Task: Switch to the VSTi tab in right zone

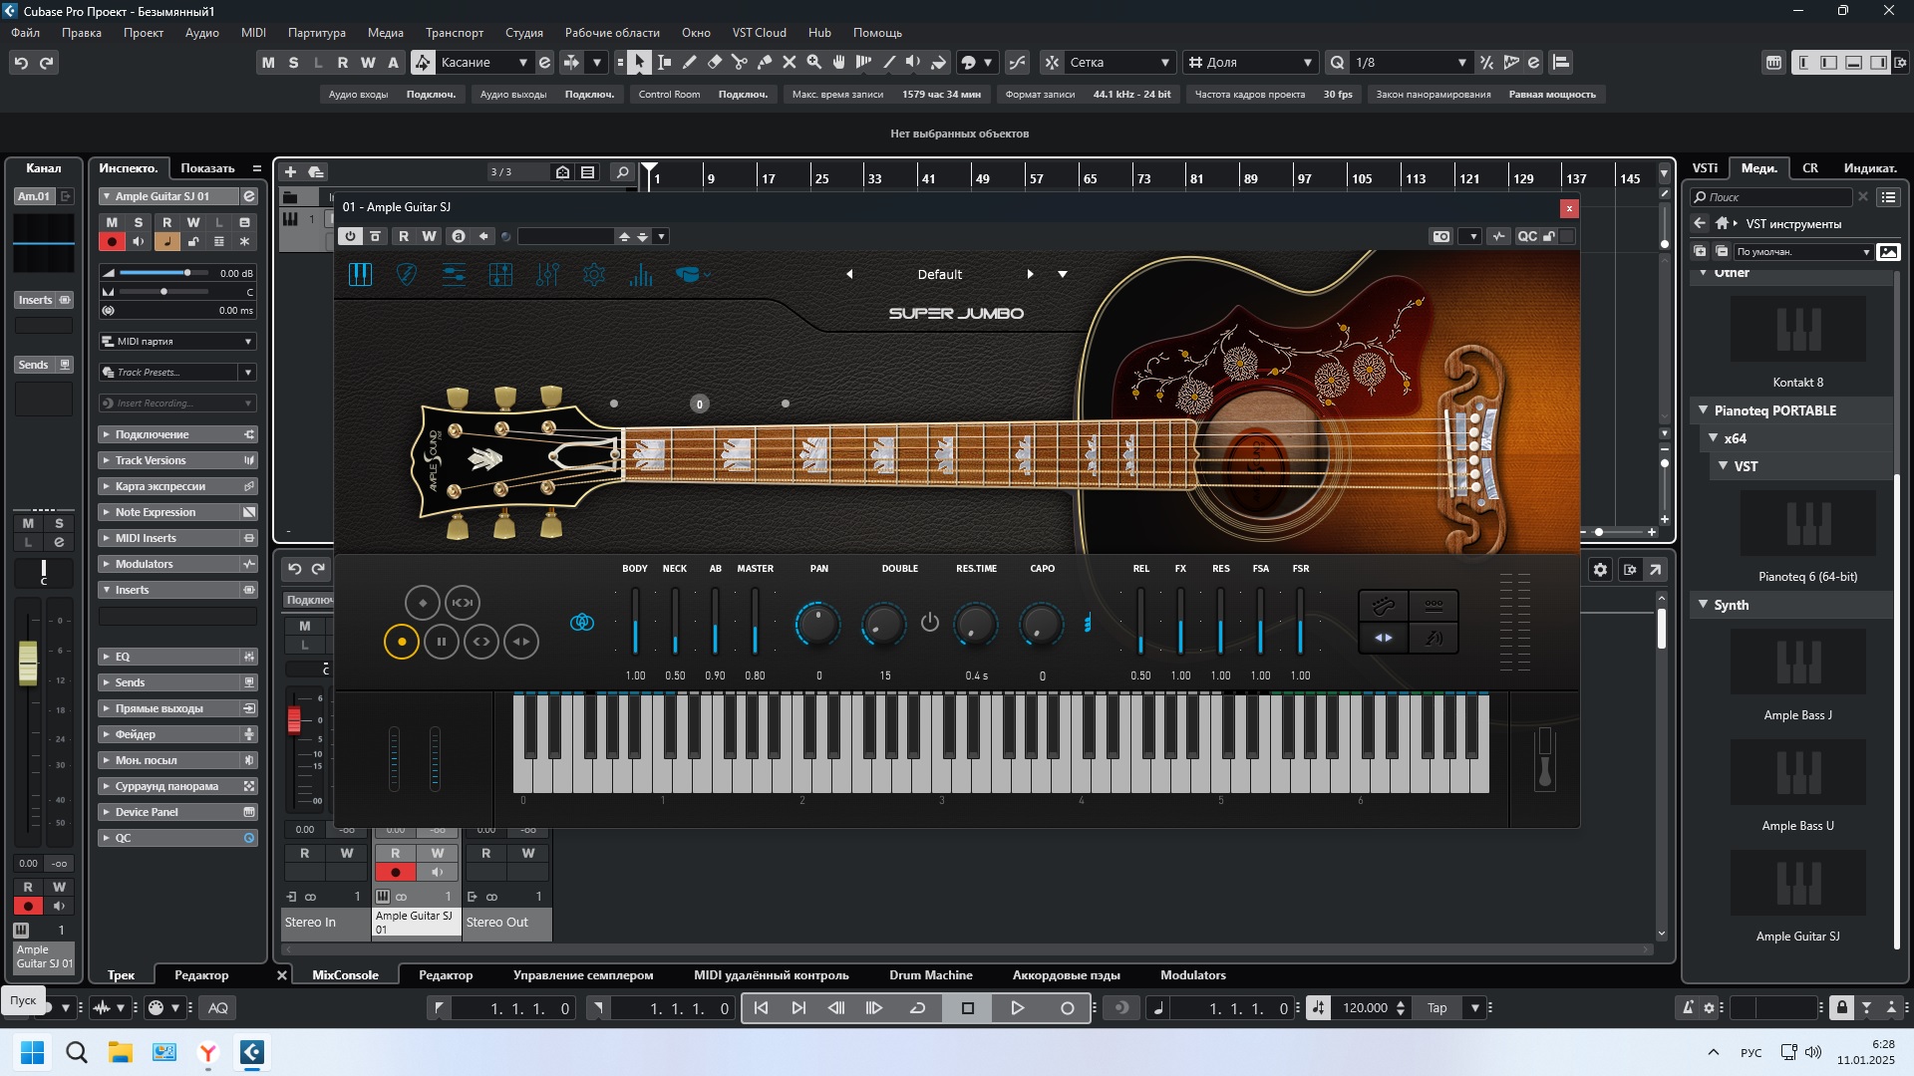Action: (x=1705, y=167)
